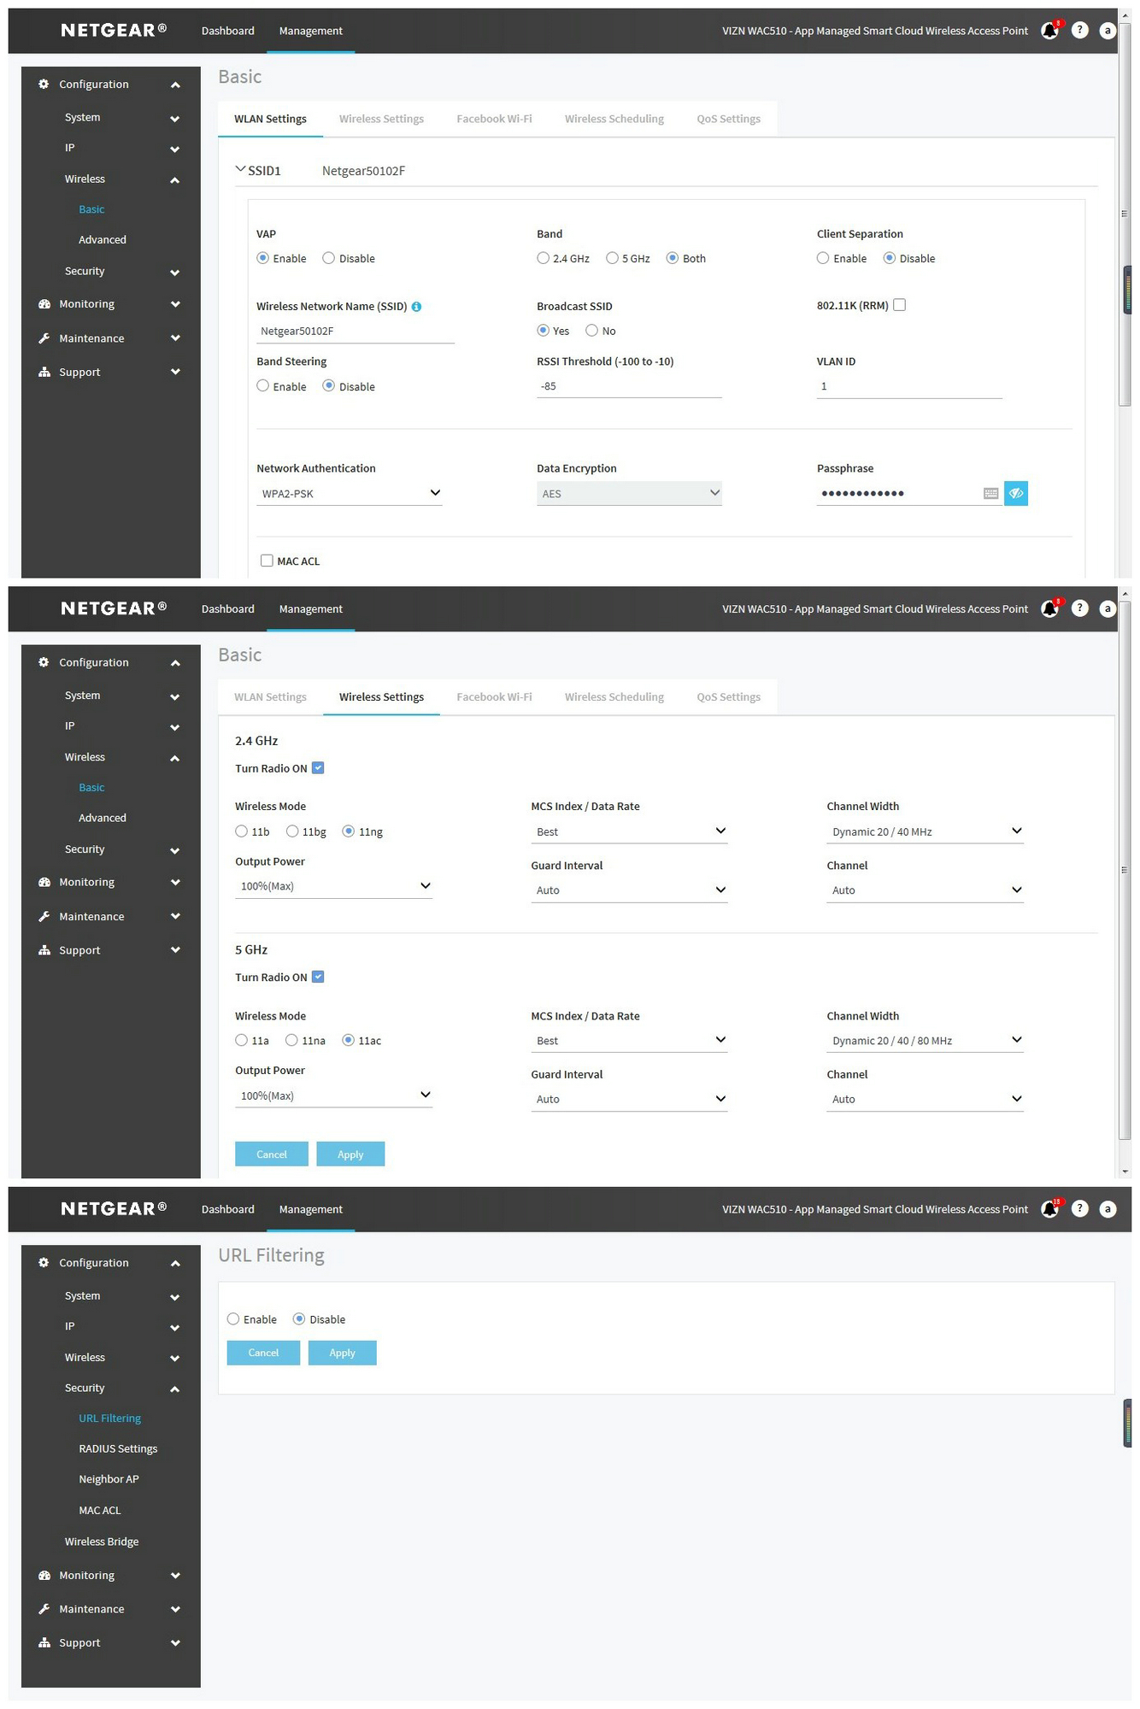Open 5 GHz MCS Index / Data Rate dropdown
Image resolution: width=1140 pixels, height=1709 pixels.
[x=629, y=1041]
